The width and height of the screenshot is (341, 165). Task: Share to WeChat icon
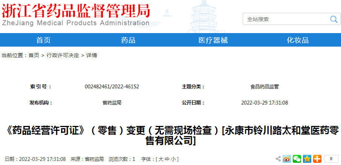coord(297,159)
